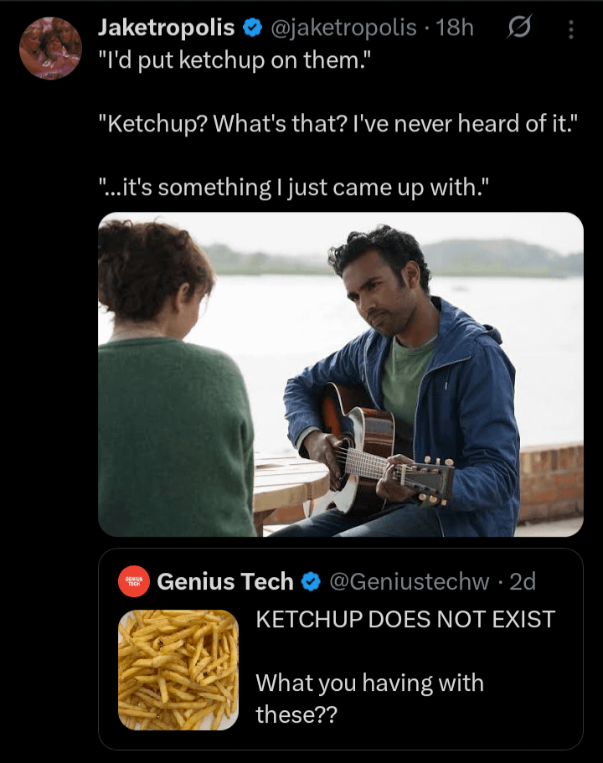Click the Grok slashed-circle icon
This screenshot has width=603, height=763.
click(518, 28)
